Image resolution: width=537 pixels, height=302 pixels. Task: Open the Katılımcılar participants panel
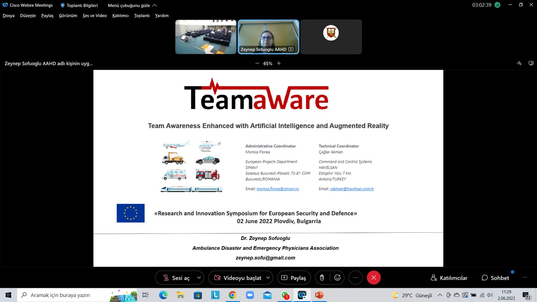pos(449,278)
